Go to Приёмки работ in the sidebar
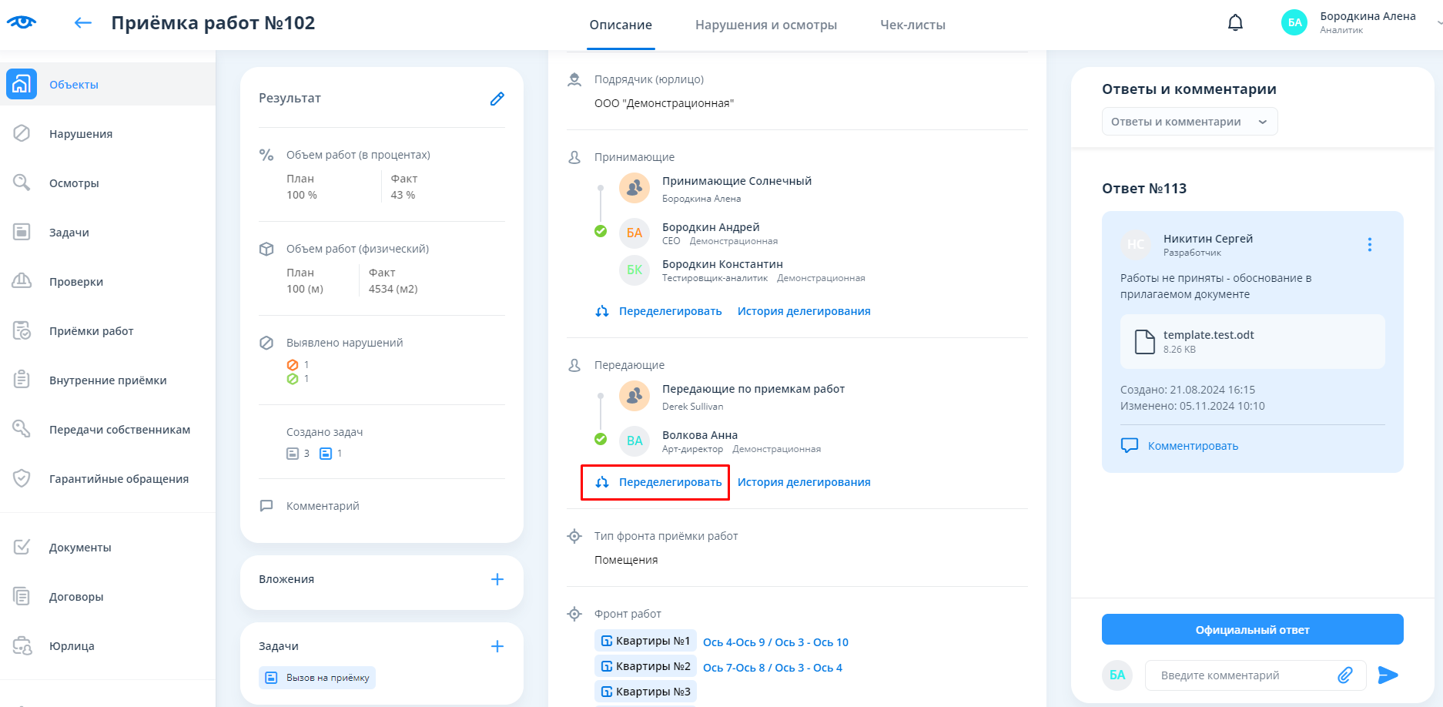The image size is (1443, 707). click(x=91, y=331)
